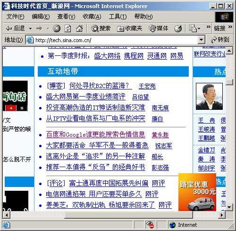Open author link 南无痕
The image size is (236, 231).
pos(160,108)
